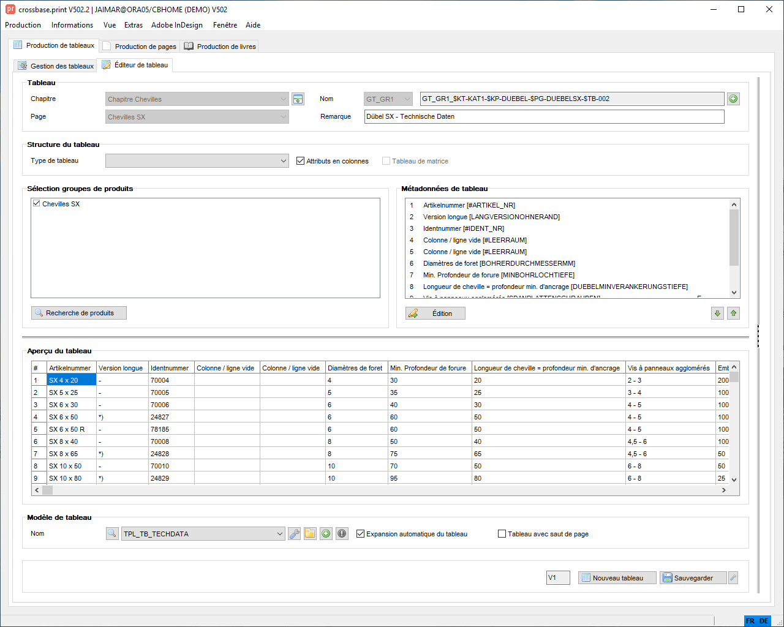Click cell 24829 in preview table
The height and width of the screenshot is (627, 784).
coord(171,478)
